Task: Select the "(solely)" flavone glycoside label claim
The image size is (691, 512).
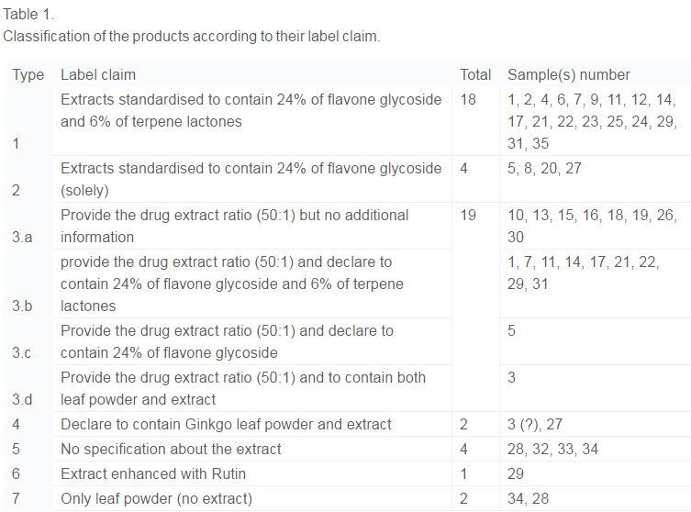Action: [x=251, y=180]
